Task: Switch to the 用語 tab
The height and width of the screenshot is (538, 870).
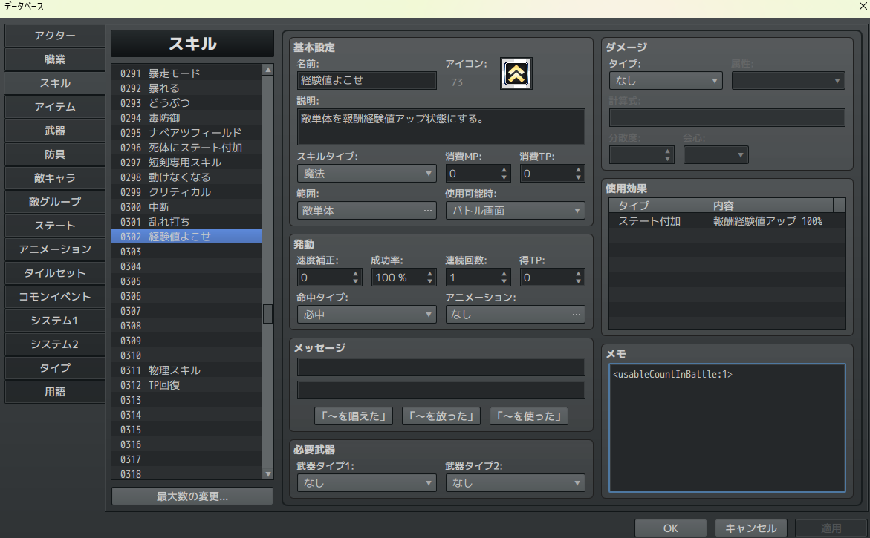Action: (55, 392)
